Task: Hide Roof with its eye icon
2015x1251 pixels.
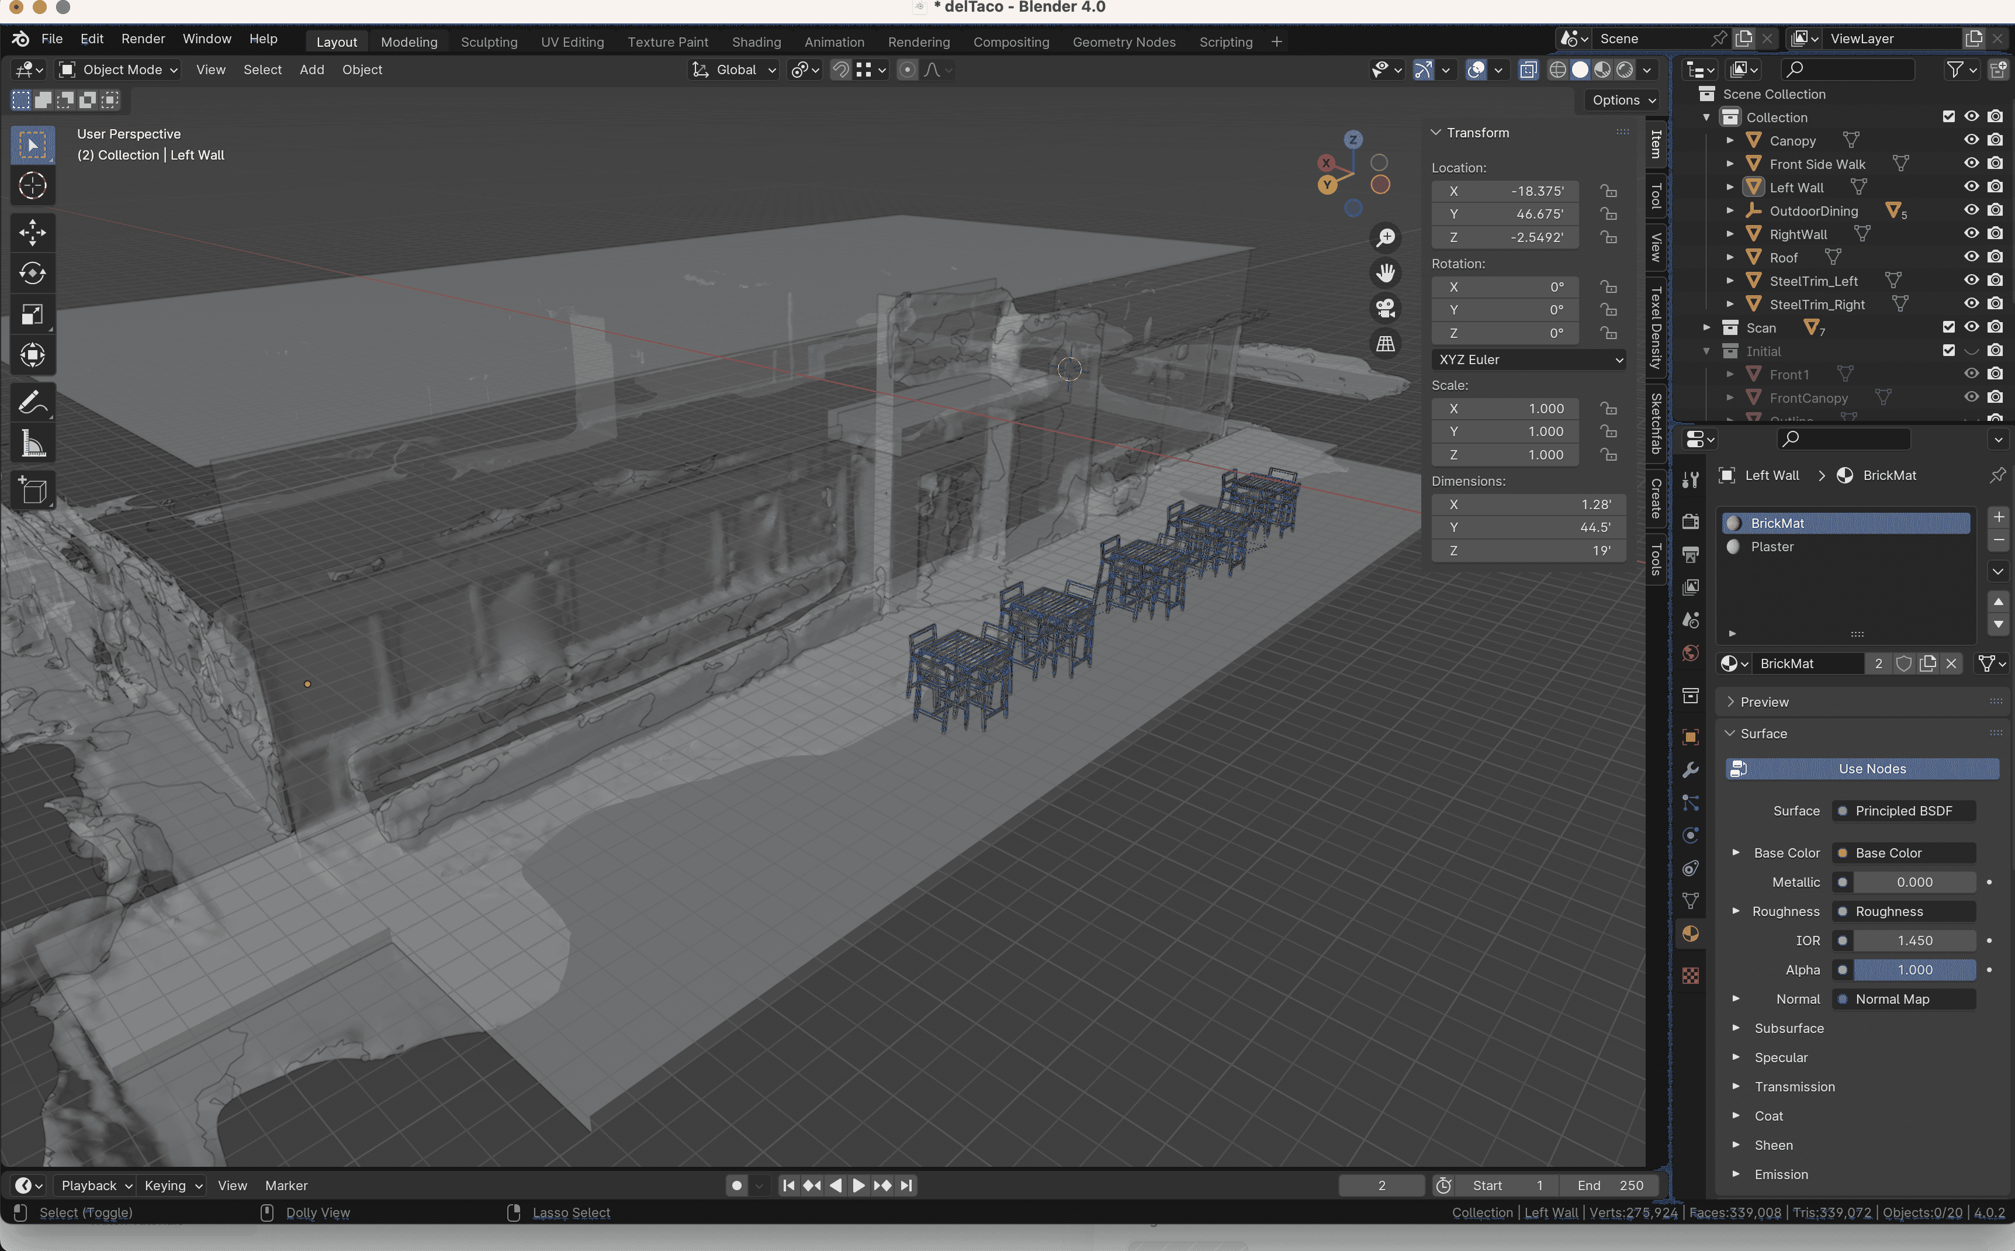Action: [x=1971, y=257]
